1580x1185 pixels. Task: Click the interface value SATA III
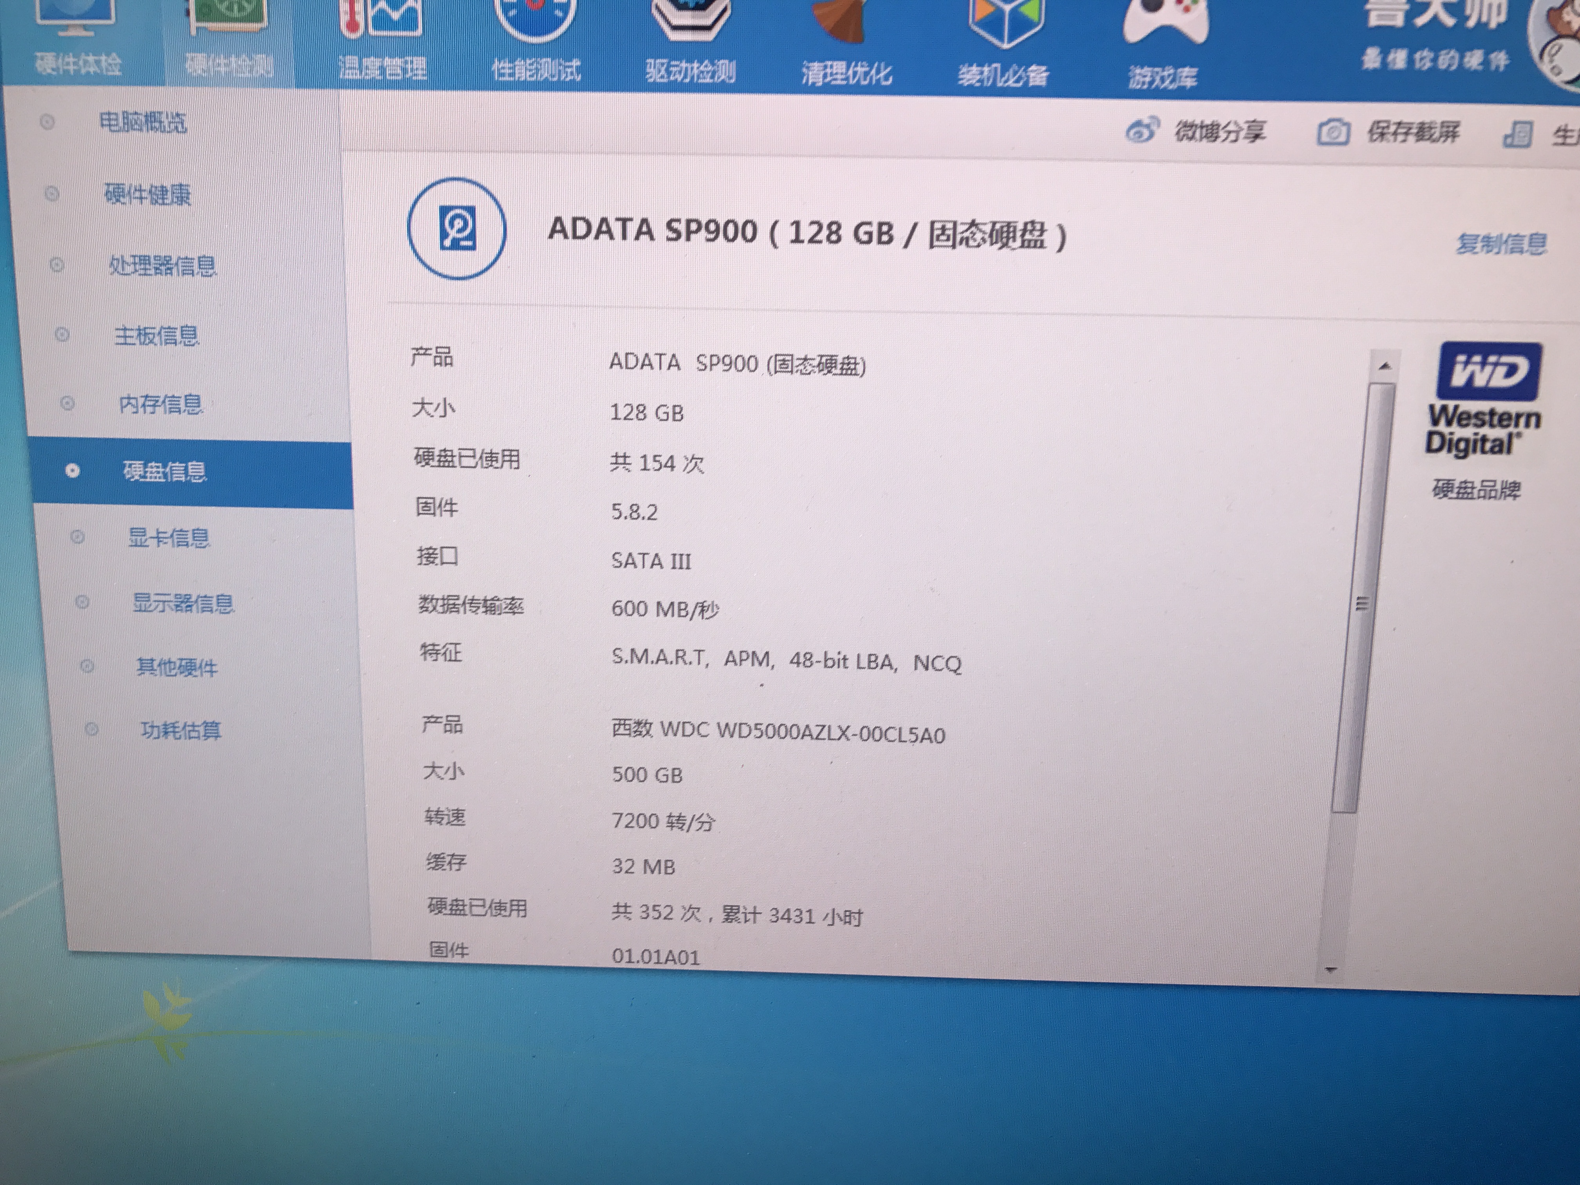pyautogui.click(x=651, y=562)
